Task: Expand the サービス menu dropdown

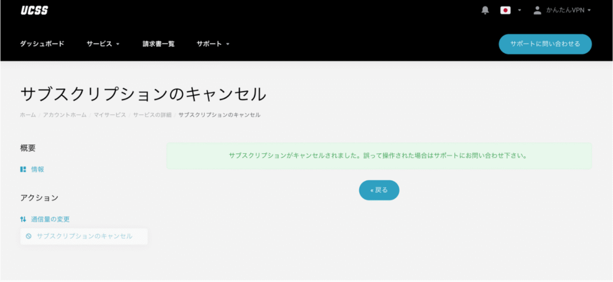Action: 103,44
